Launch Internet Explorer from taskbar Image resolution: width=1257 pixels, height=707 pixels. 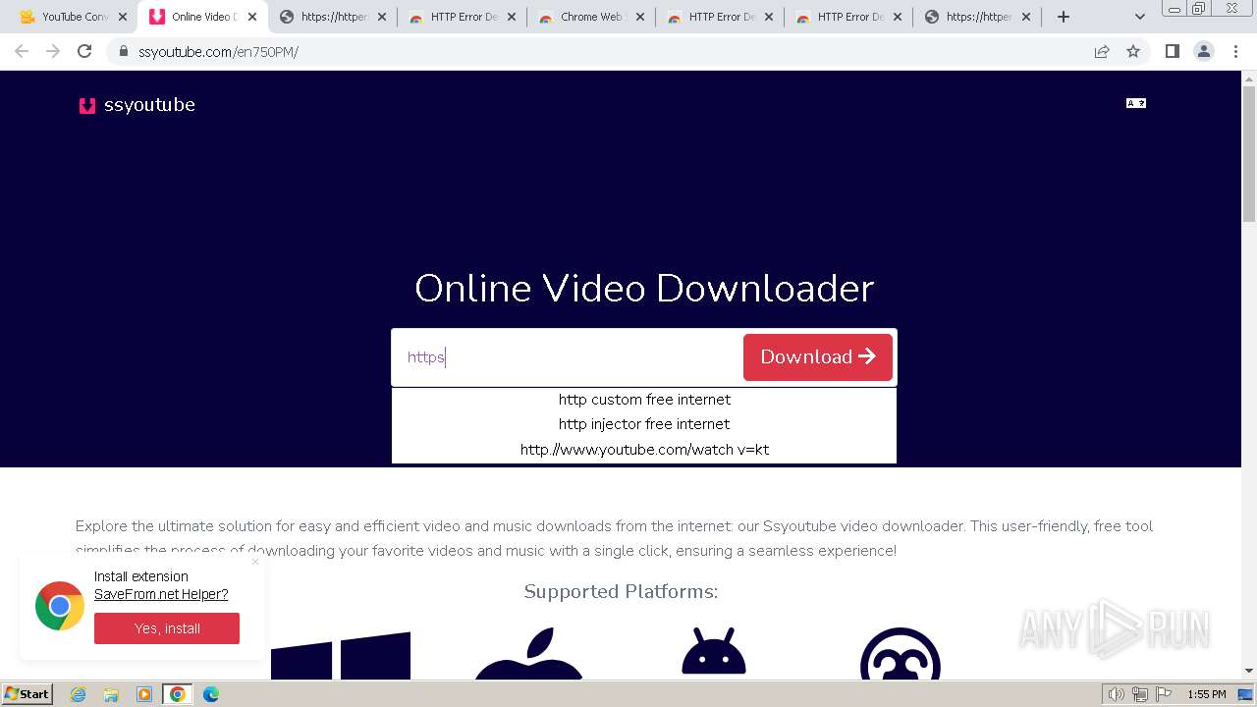[x=79, y=694]
